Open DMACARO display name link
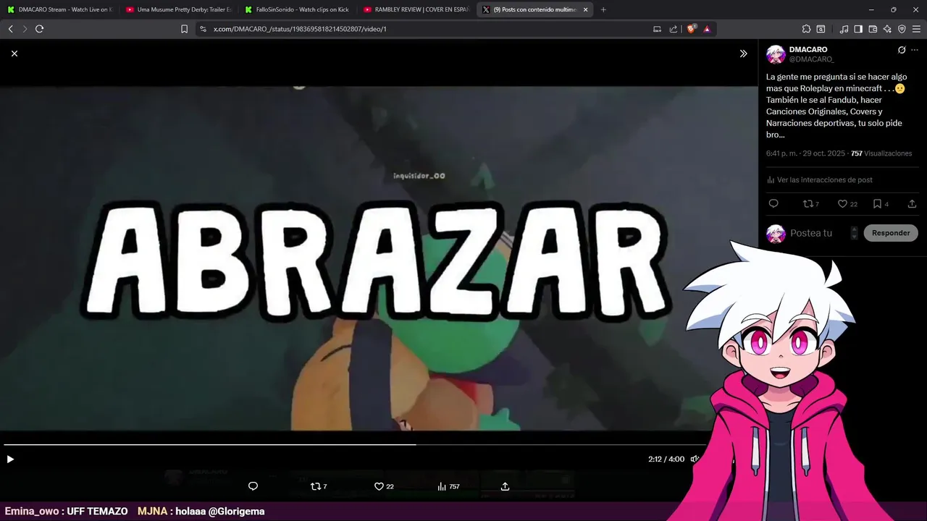Image resolution: width=927 pixels, height=521 pixels. click(x=808, y=49)
